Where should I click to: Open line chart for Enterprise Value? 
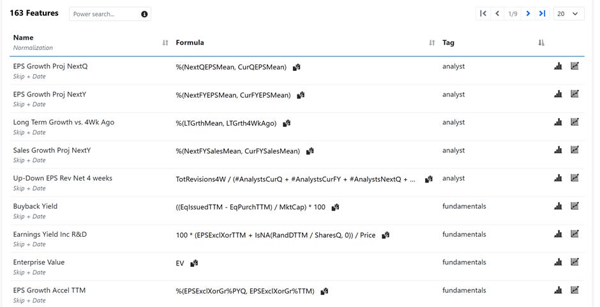574,262
